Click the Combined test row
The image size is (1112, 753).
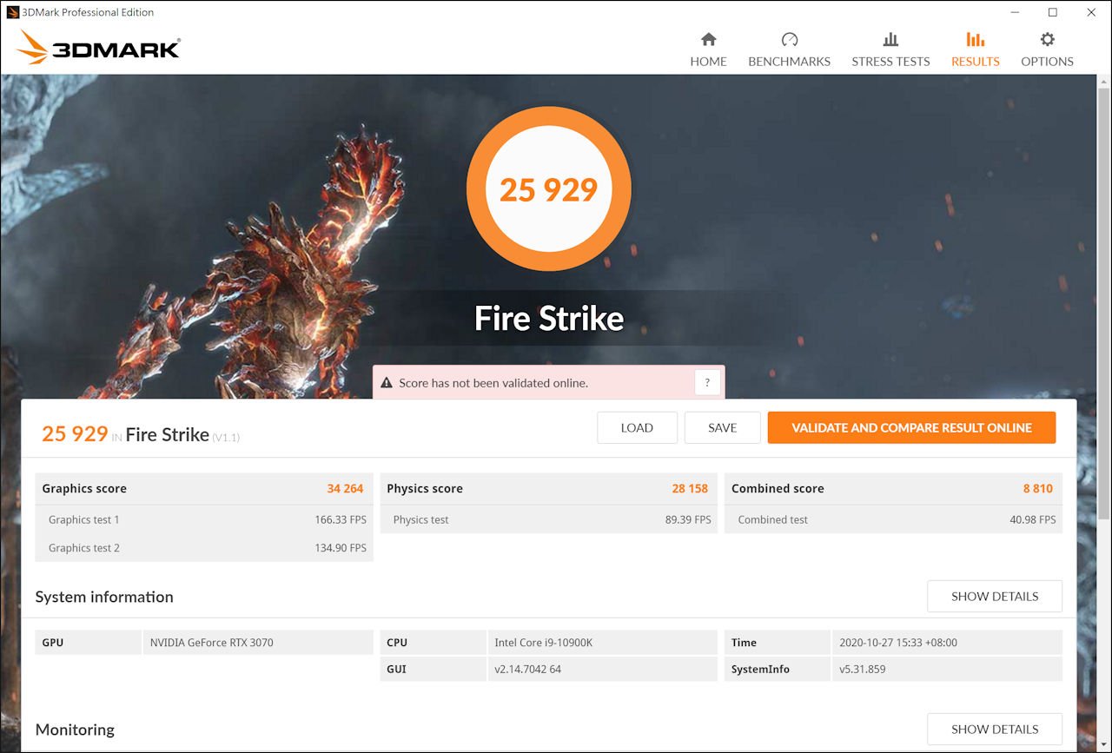click(x=893, y=519)
